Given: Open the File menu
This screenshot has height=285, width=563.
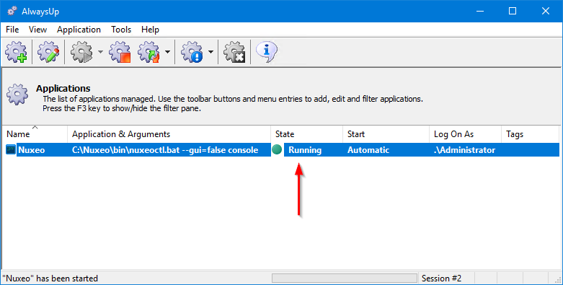Looking at the screenshot, I should pos(12,30).
